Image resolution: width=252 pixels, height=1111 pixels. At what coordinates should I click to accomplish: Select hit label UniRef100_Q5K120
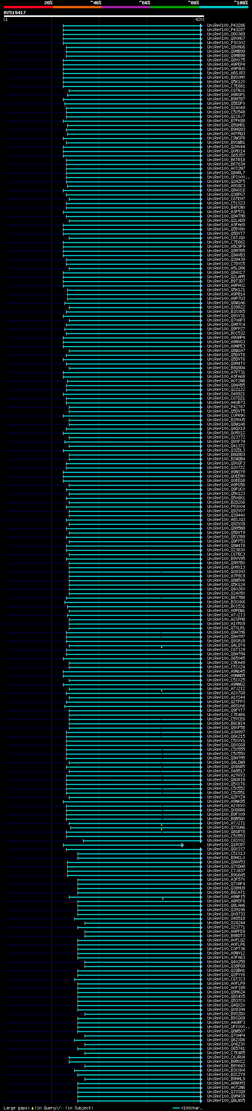[226, 82]
